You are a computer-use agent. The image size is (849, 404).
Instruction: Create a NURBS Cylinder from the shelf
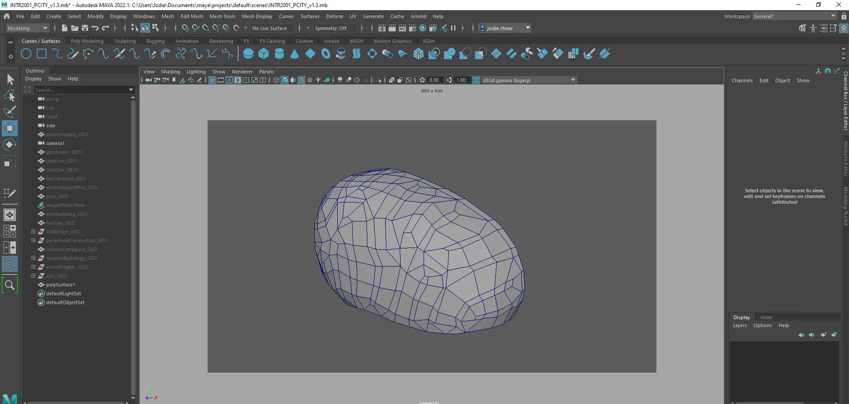279,54
